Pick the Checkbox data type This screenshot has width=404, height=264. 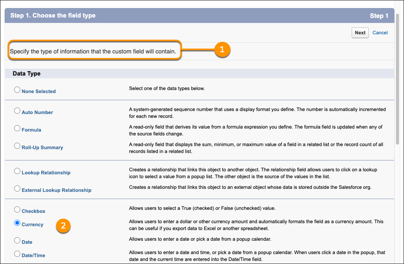click(x=17, y=209)
